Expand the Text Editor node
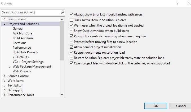This screenshot has width=191, height=112. pyautogui.click(x=5, y=85)
